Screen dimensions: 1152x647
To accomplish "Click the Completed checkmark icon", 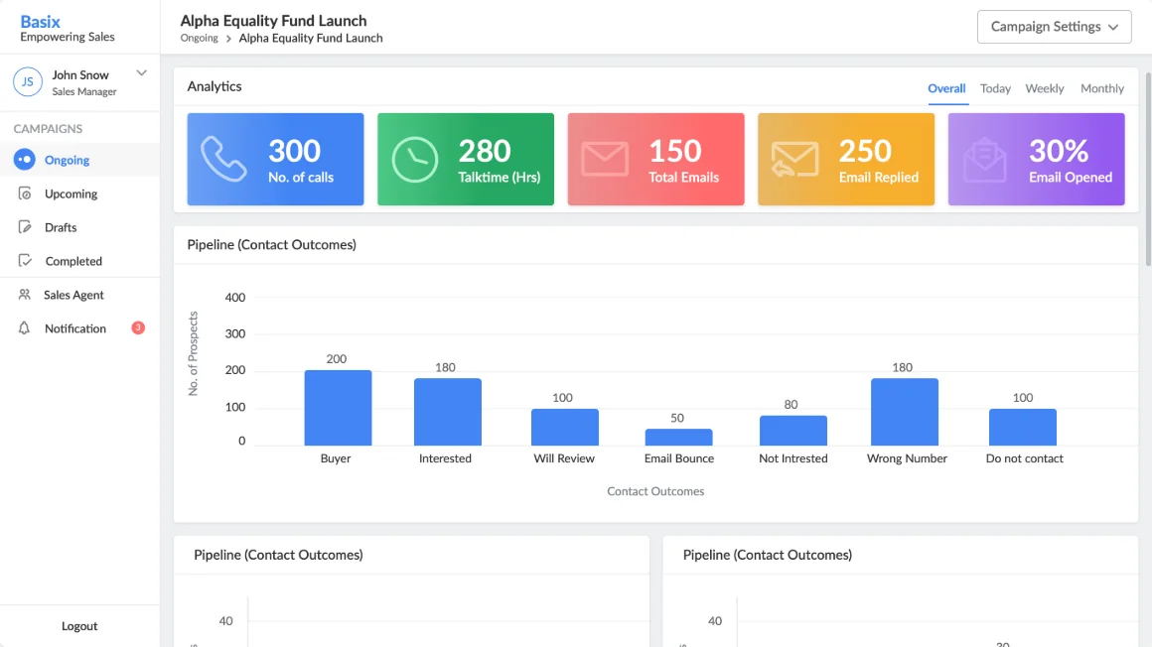I will [25, 261].
